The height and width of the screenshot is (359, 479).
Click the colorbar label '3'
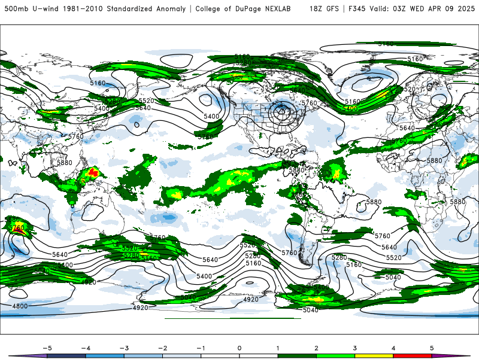[354, 348]
